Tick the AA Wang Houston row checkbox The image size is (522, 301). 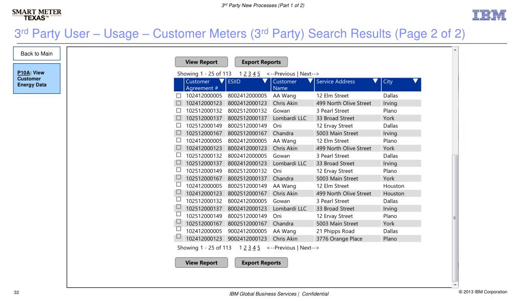tap(179, 185)
